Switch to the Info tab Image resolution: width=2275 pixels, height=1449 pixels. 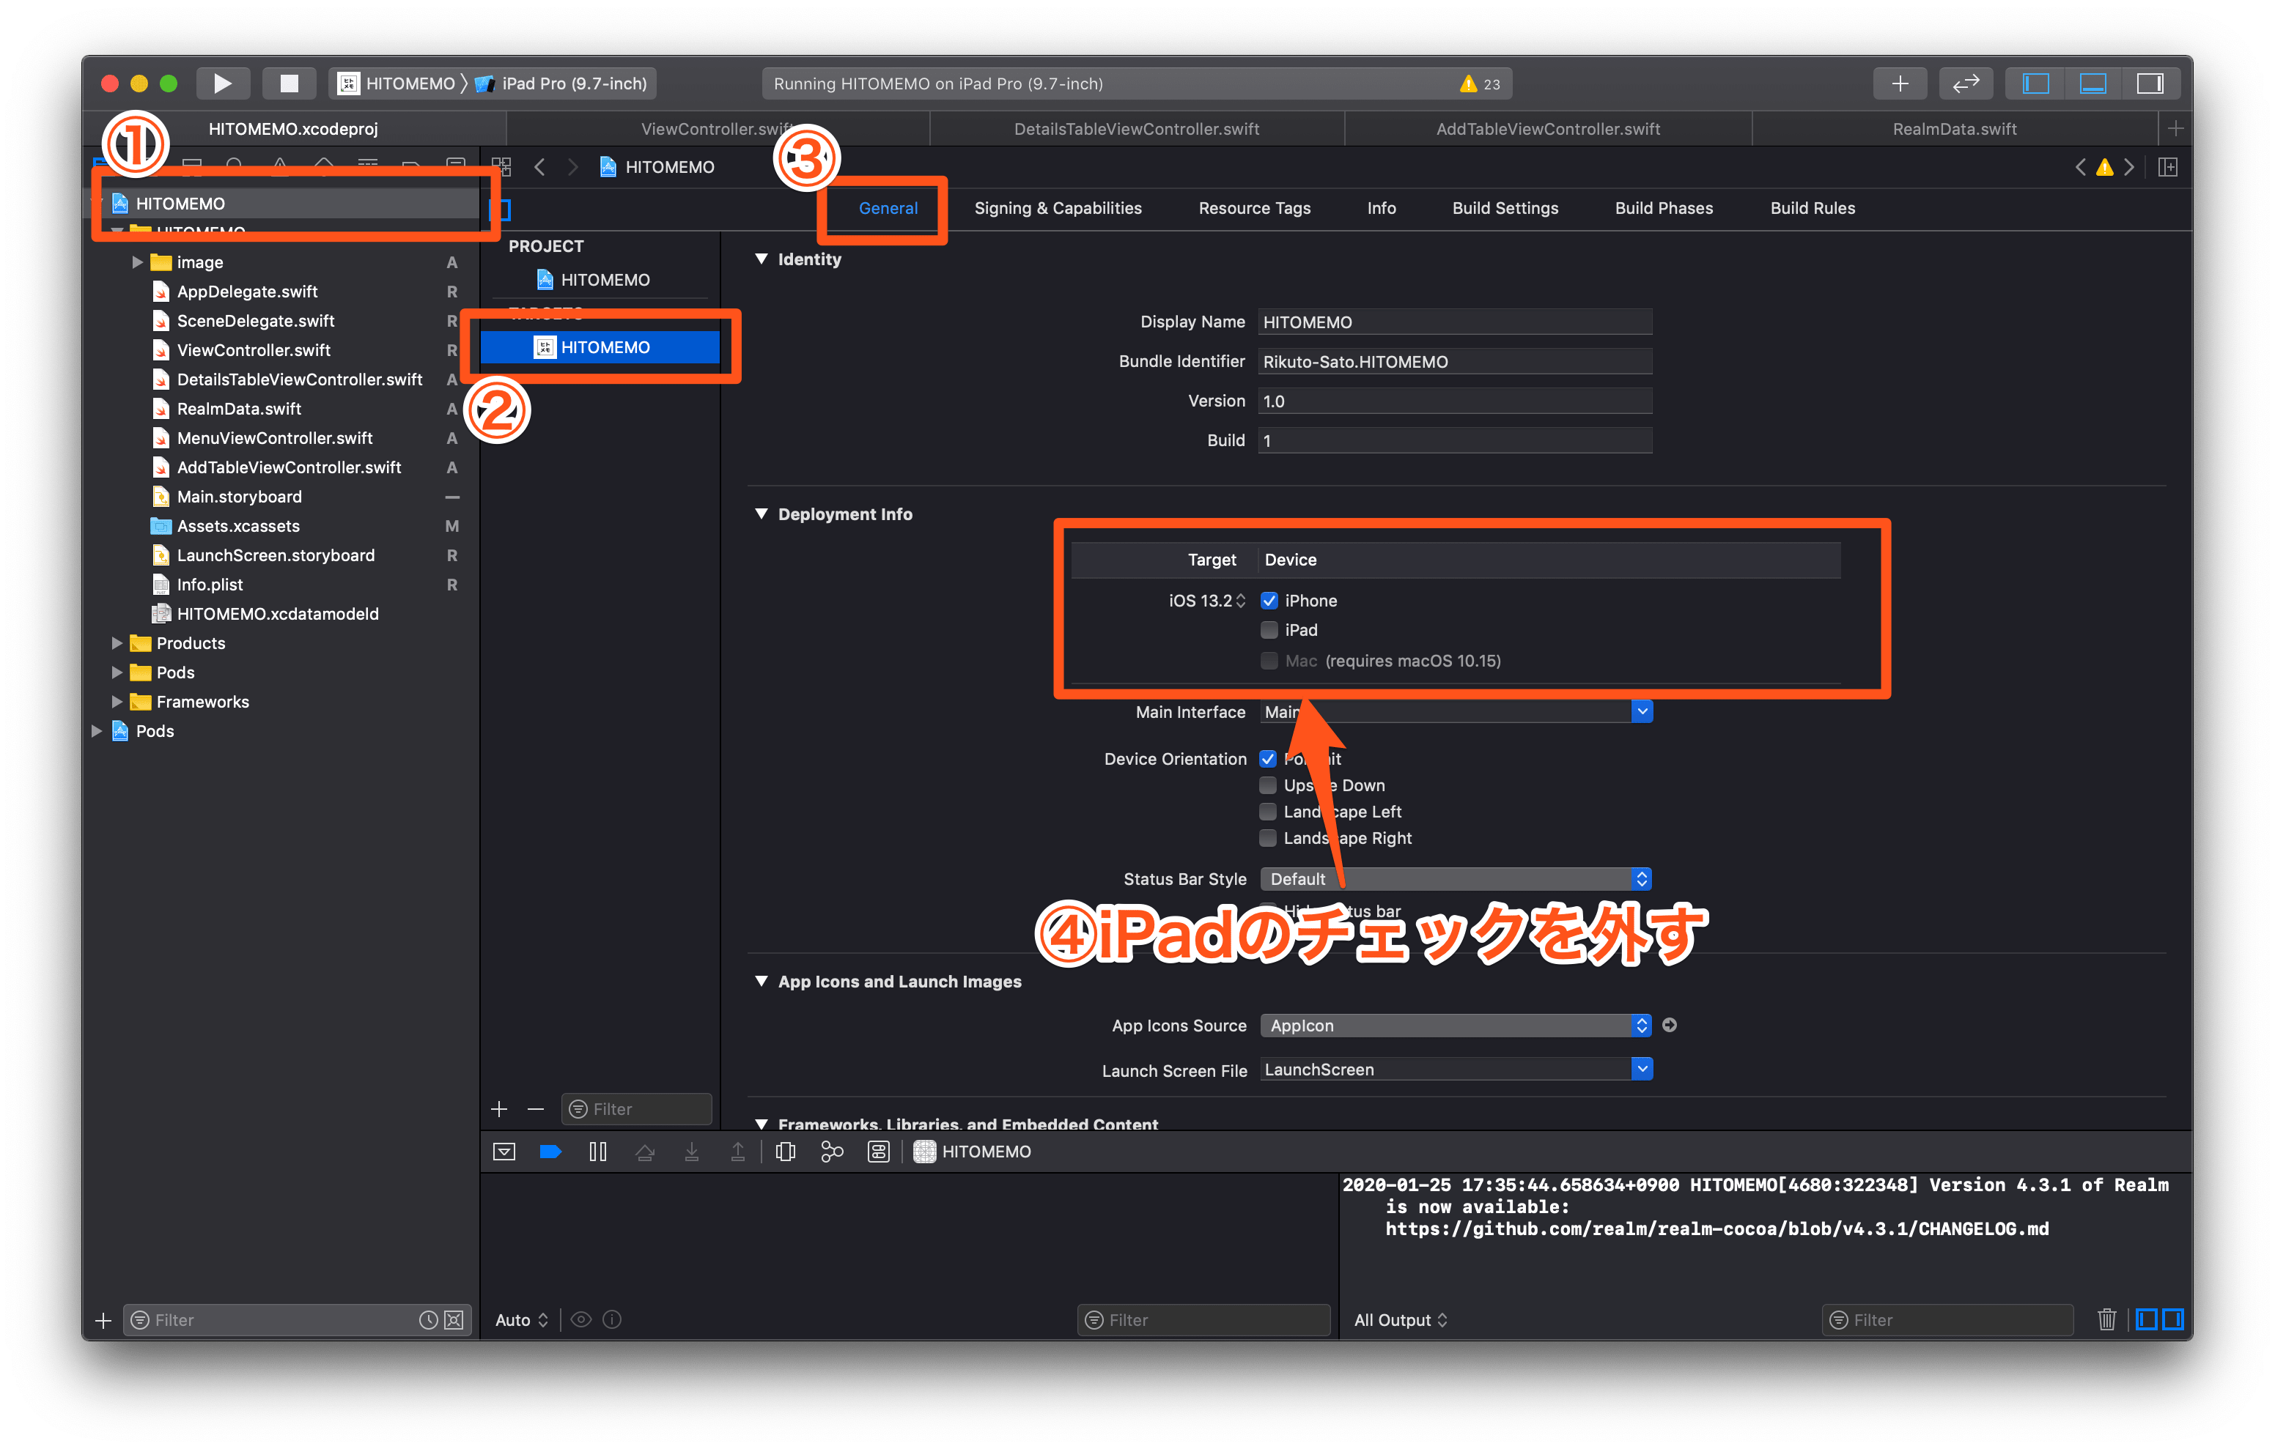point(1382,208)
